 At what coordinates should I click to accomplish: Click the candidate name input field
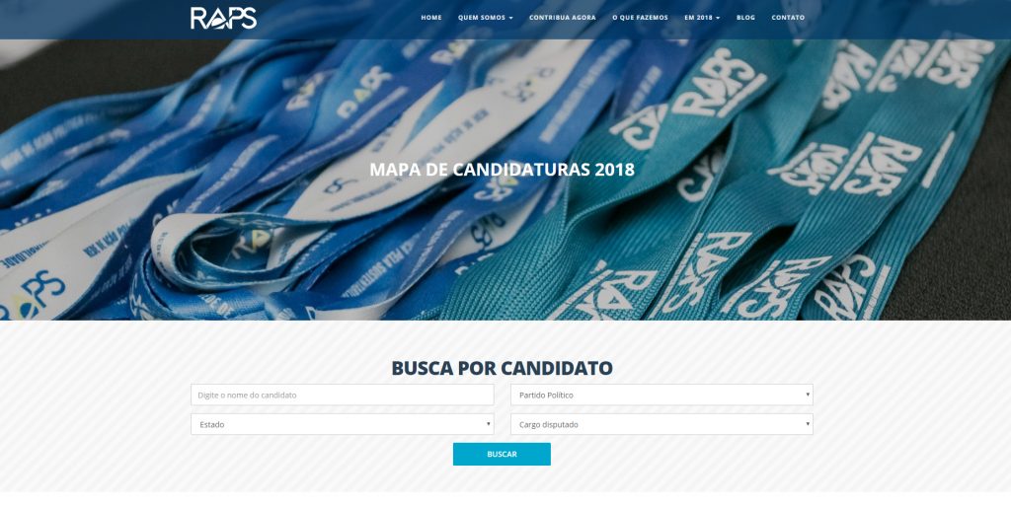pos(343,395)
